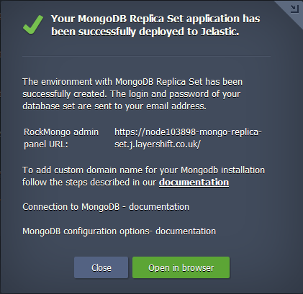Click the node103898-mongo-replica-set URL
The height and width of the screenshot is (294, 303).
coord(188,138)
